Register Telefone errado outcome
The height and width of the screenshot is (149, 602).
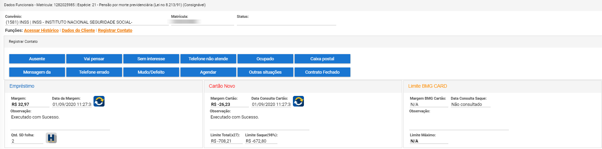[x=94, y=72]
